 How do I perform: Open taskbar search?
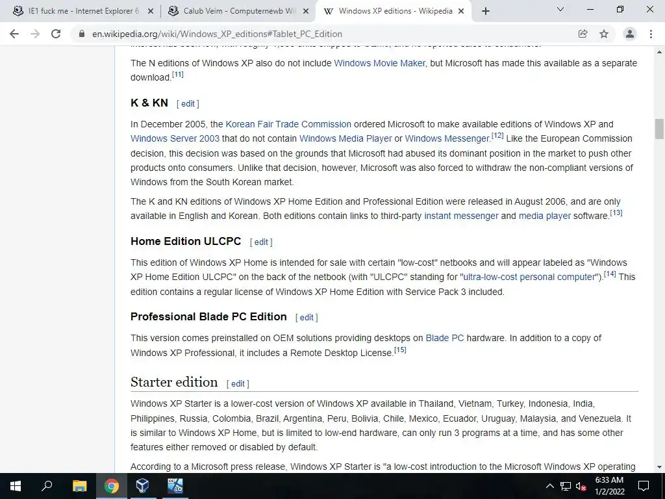pos(47,486)
